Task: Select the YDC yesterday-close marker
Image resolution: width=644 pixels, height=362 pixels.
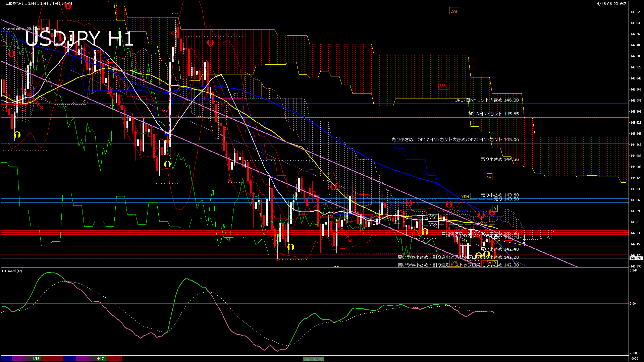Action: [x=433, y=218]
